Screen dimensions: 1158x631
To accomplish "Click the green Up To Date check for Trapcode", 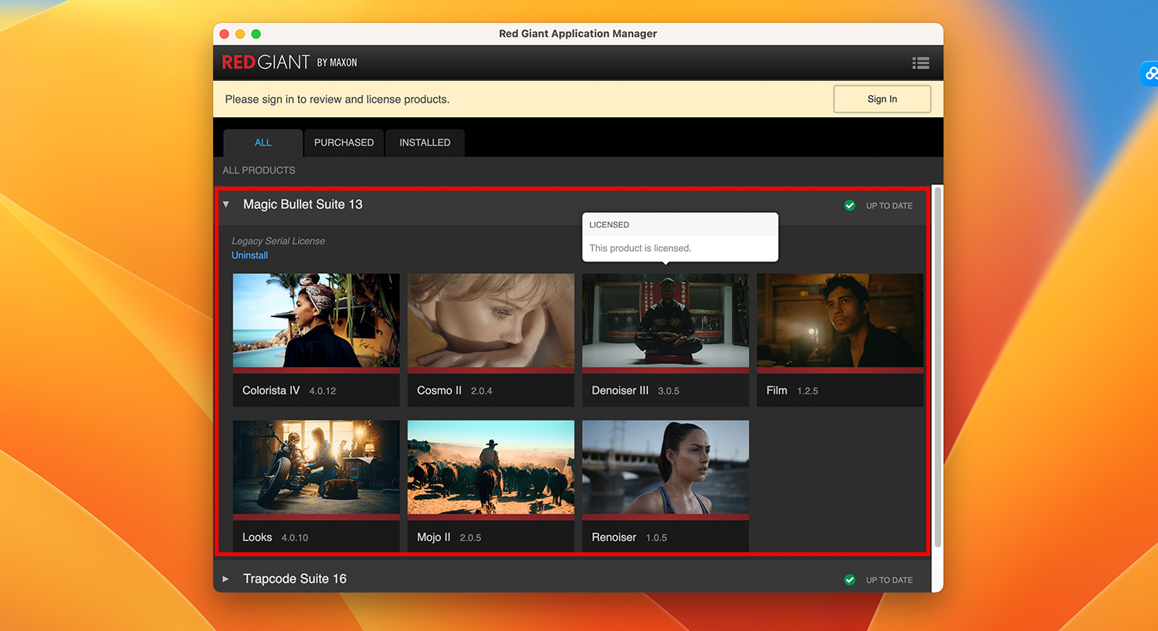I will click(850, 579).
